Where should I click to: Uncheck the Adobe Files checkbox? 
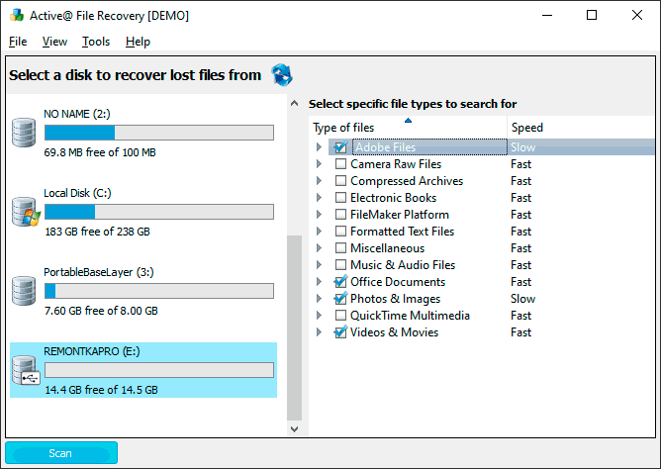coord(340,147)
